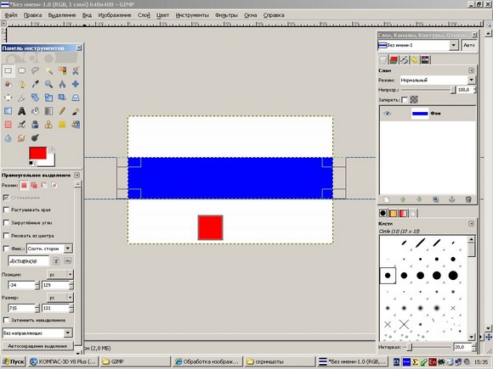493x369 pixels.
Task: Enable the Растушевать края checkbox
Action: pos(6,210)
